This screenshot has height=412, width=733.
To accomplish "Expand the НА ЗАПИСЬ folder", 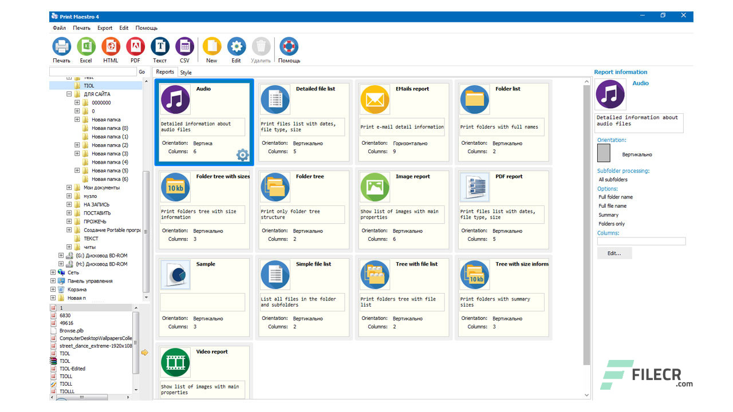I will tap(69, 204).
